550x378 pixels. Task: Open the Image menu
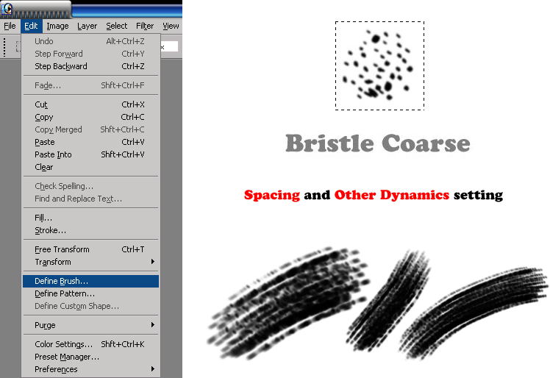(x=57, y=26)
